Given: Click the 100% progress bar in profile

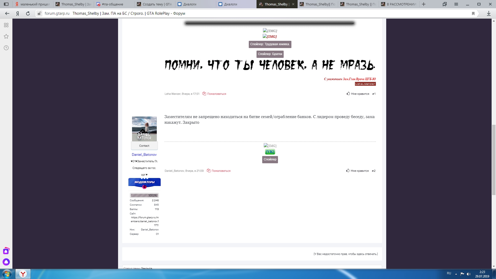Looking at the screenshot, I should click(144, 196).
